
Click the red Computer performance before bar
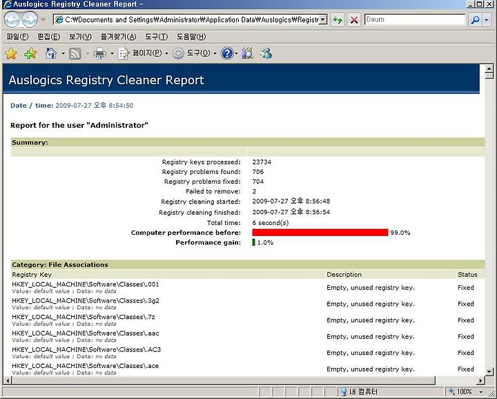(x=320, y=233)
